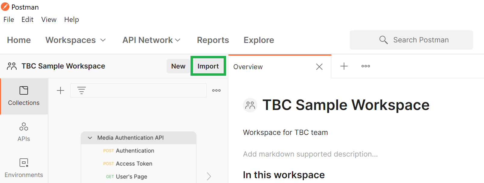Click the TBC Sample Workspace overview heading
Image resolution: width=484 pixels, height=183 pixels.
click(346, 105)
